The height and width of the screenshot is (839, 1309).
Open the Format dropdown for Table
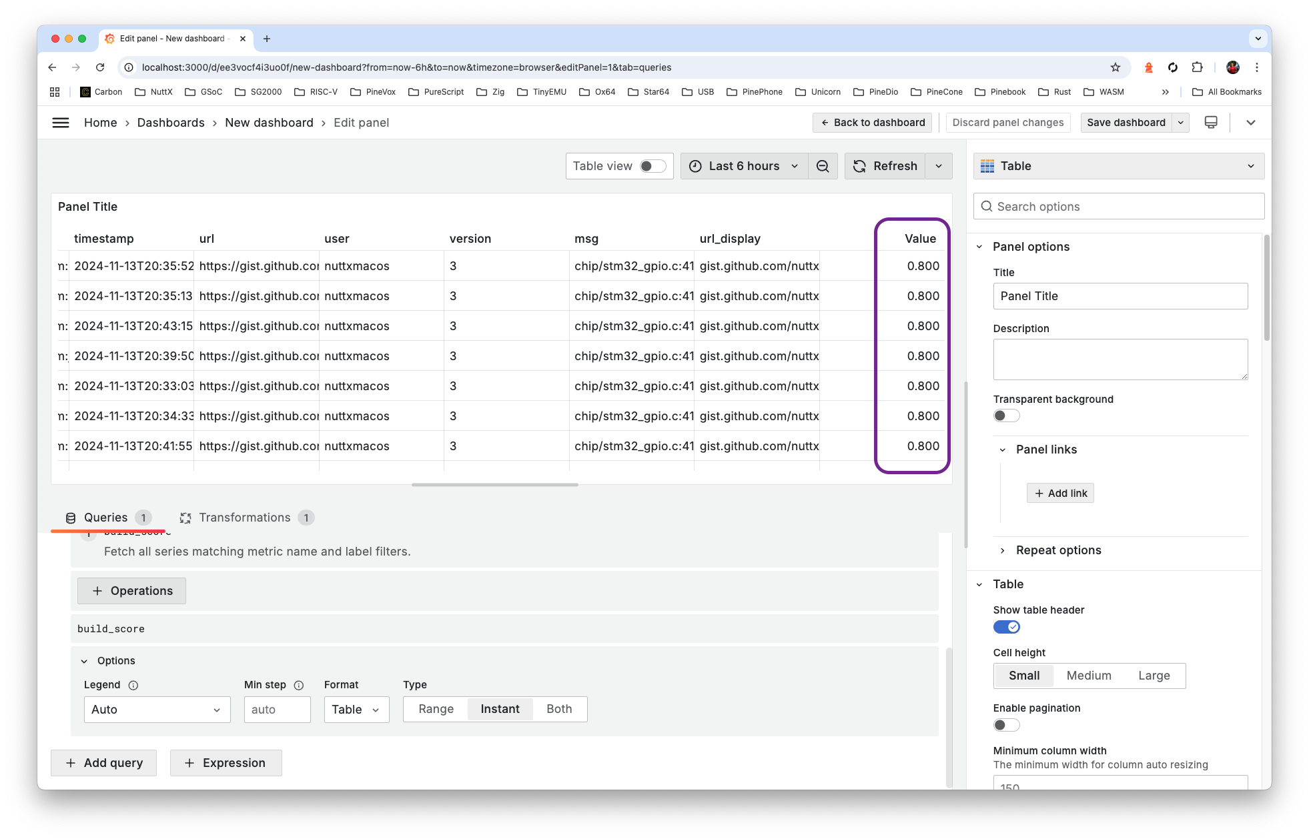[356, 708]
